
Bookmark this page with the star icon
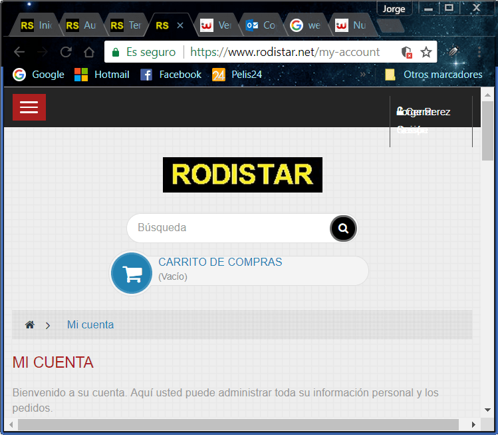pyautogui.click(x=426, y=52)
